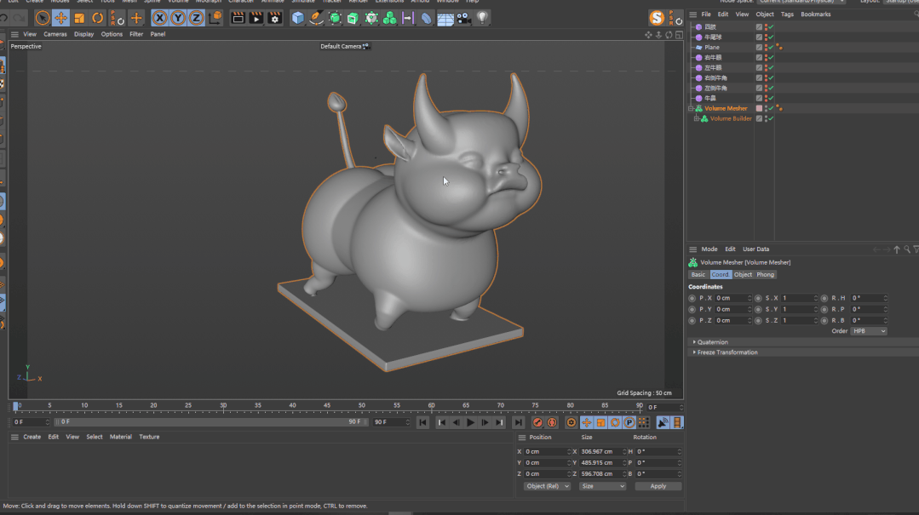Open Edit Render Settings gear clapperboard
919x515 pixels.
point(275,18)
